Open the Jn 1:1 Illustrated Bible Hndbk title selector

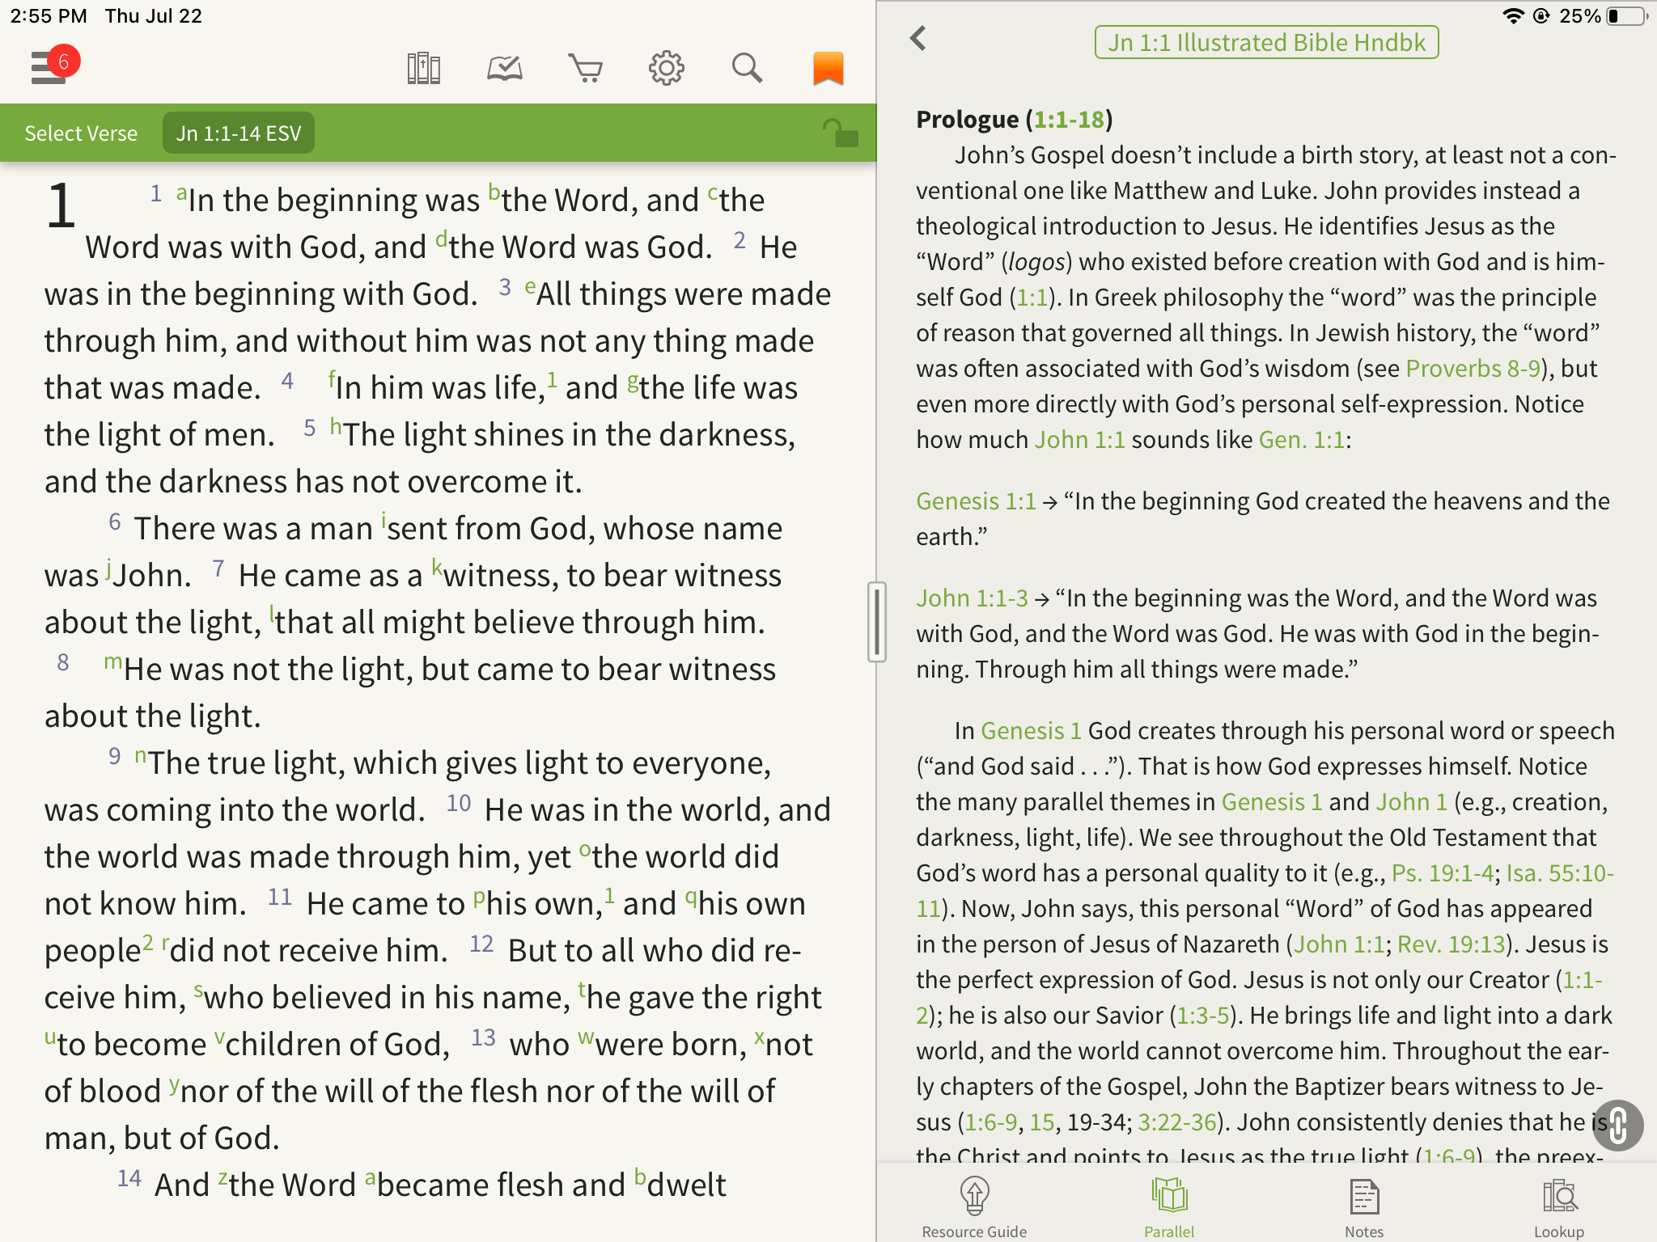pyautogui.click(x=1266, y=42)
